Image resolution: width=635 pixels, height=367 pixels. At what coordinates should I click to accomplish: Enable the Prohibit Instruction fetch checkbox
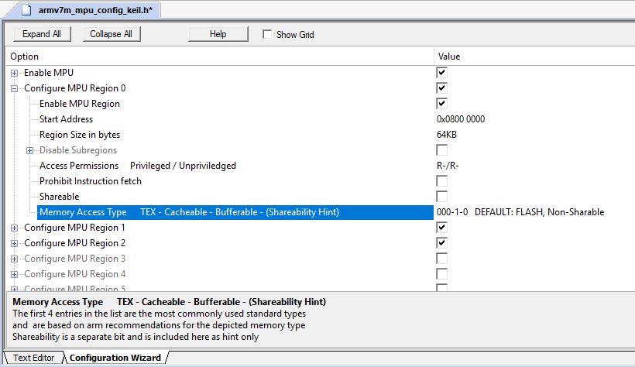click(442, 180)
